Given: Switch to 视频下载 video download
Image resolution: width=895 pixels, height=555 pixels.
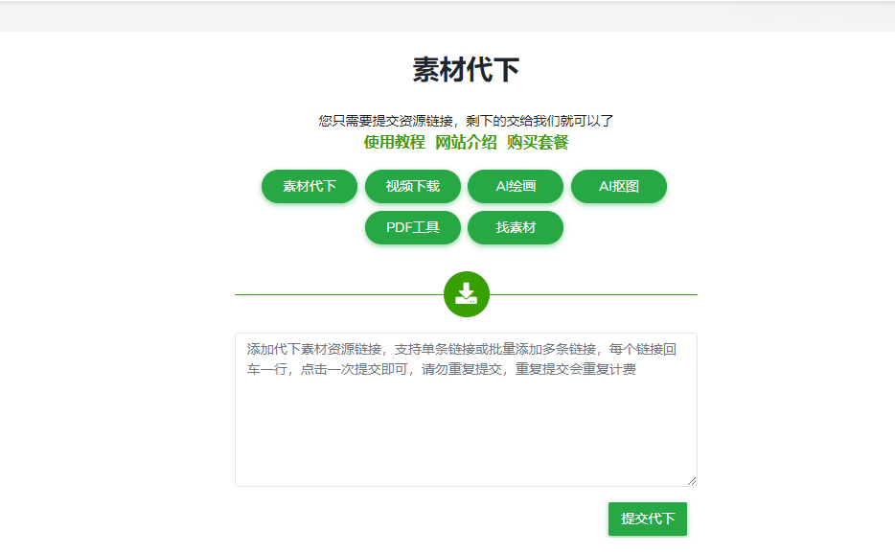Looking at the screenshot, I should coord(413,186).
